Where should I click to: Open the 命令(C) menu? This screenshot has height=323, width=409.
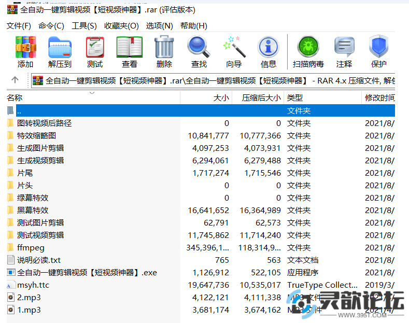coord(51,26)
